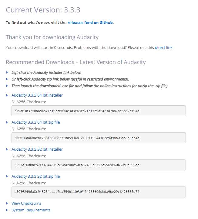The height and width of the screenshot is (219, 198).
Task: Click the 64 bit installer checksum box
Action: pos(99,111)
